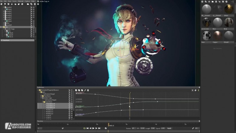The height and width of the screenshot is (133, 236).
Task: Apply the timeline settings
Action: (169, 128)
